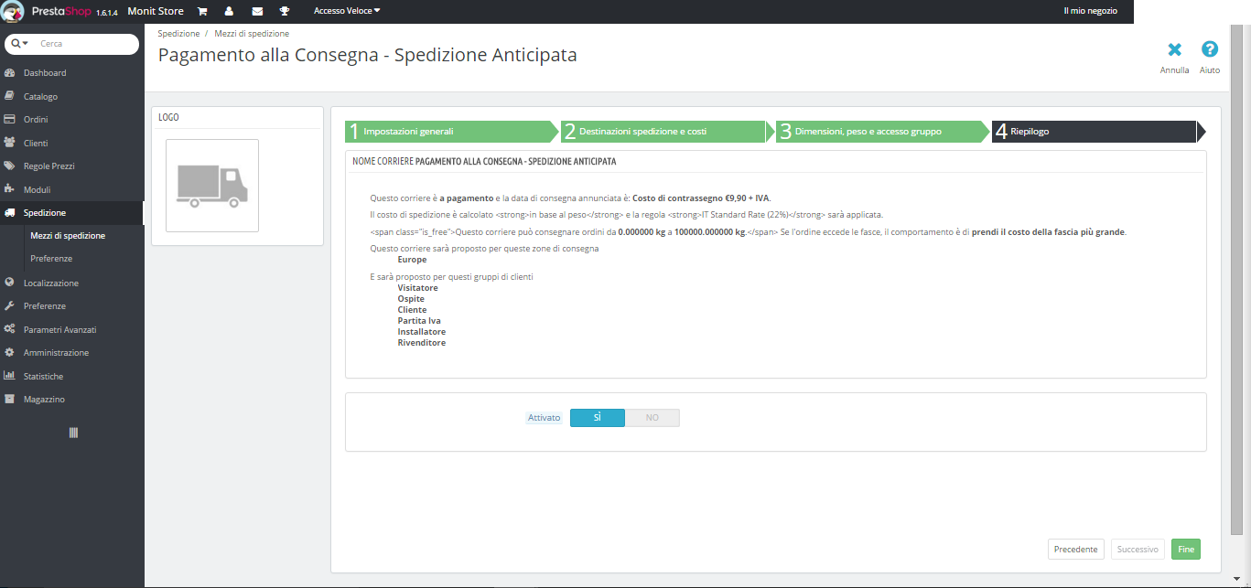Open the shopping cart icon in top bar

click(202, 11)
